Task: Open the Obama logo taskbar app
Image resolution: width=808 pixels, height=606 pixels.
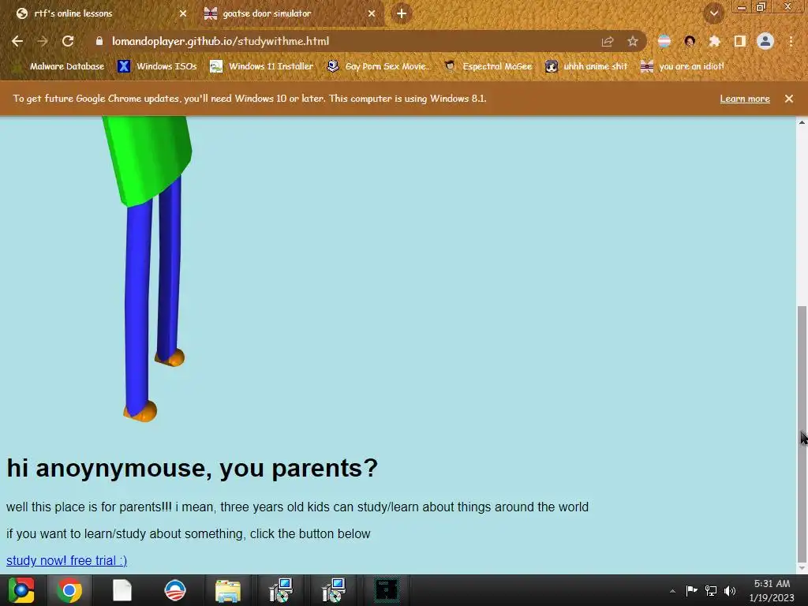Action: (174, 590)
